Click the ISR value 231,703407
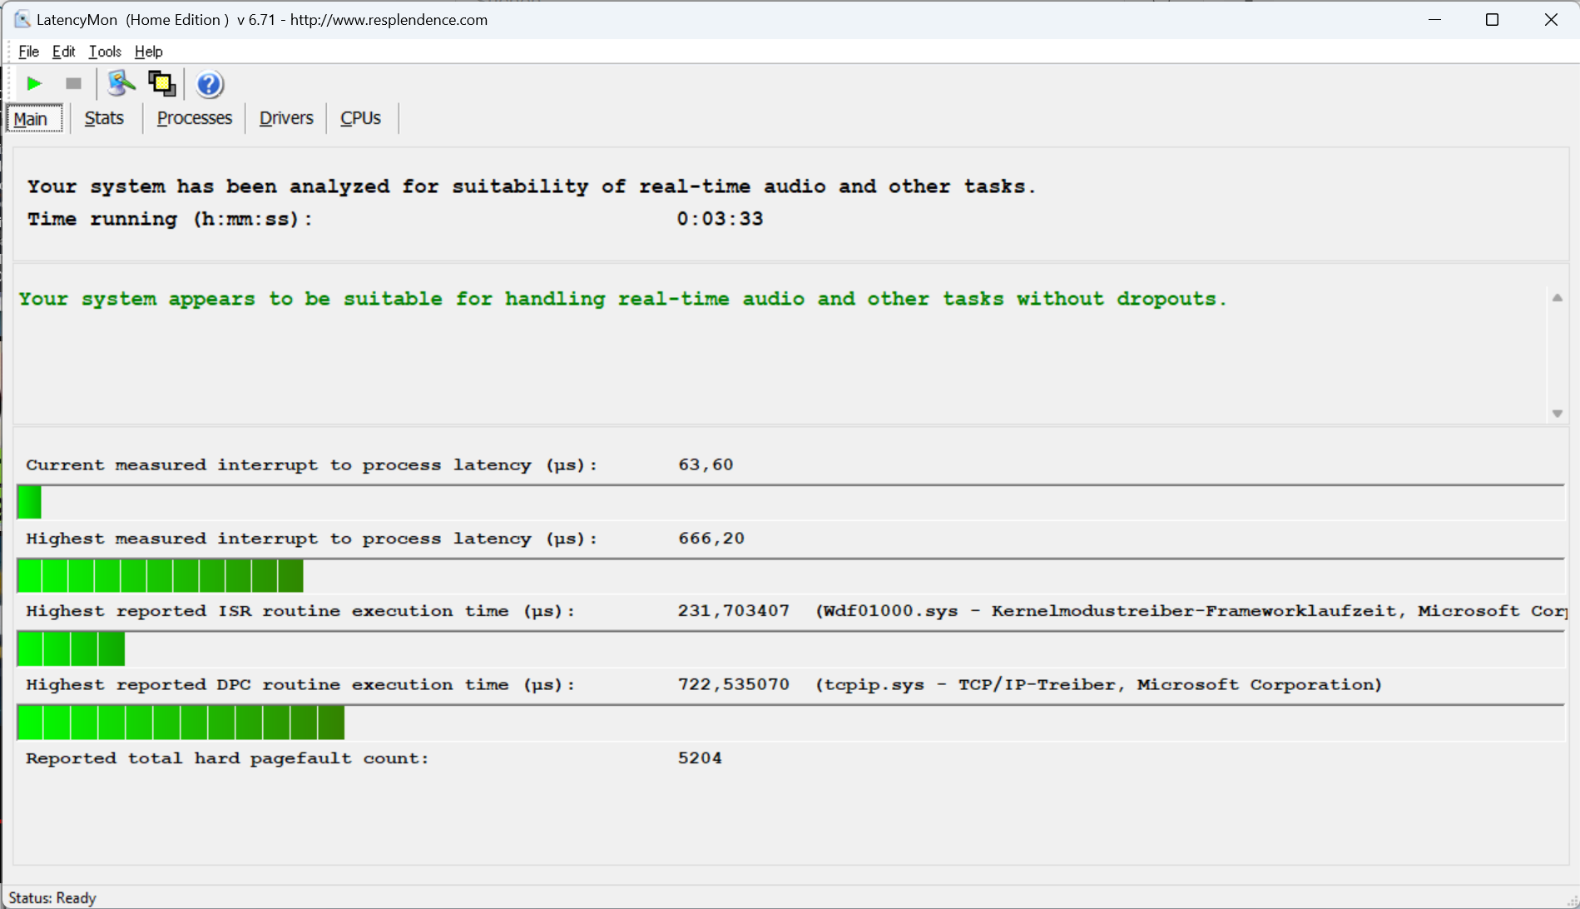1580x909 pixels. [733, 611]
